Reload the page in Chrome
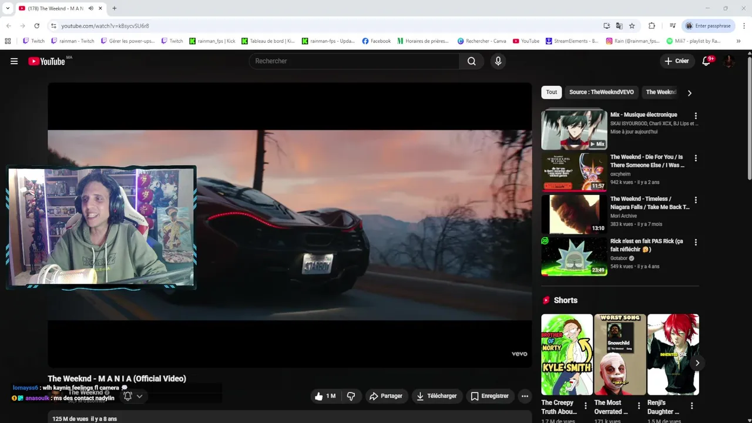This screenshot has height=423, width=752. (x=36, y=26)
